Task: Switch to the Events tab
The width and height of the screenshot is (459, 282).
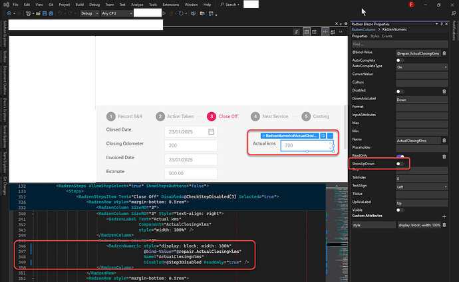Action: [387, 36]
